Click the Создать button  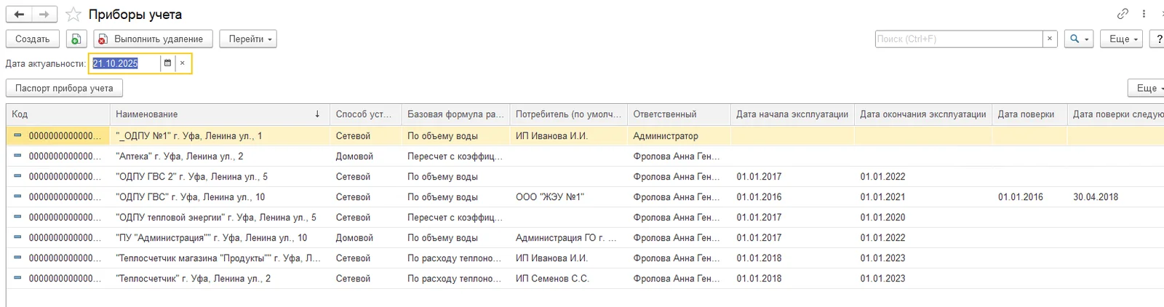coord(33,39)
